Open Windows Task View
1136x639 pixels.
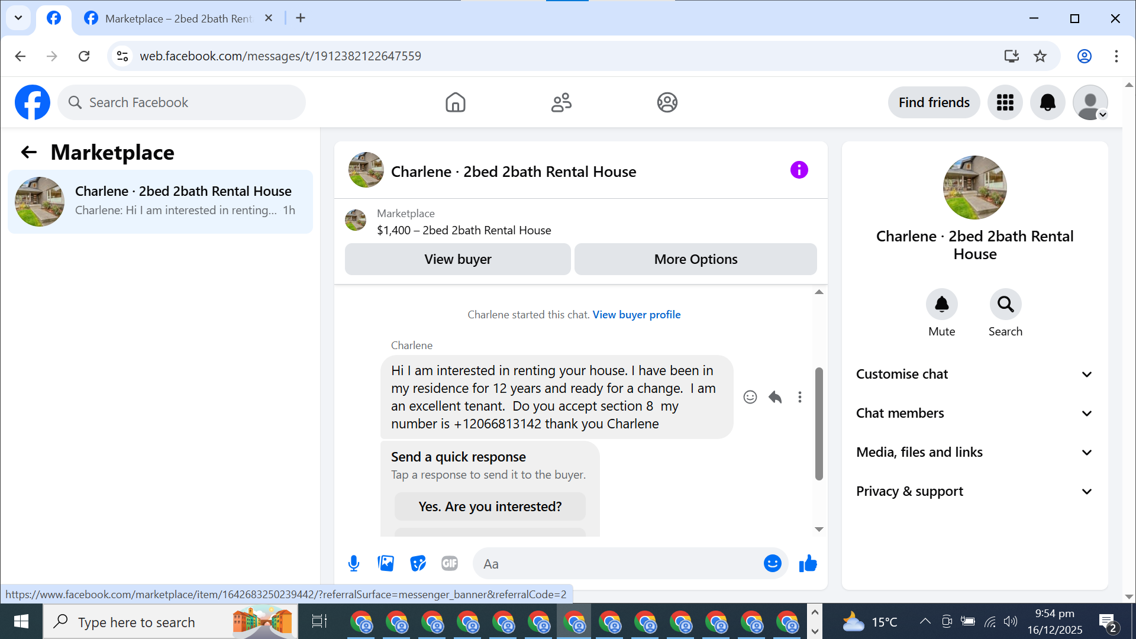[x=319, y=621]
